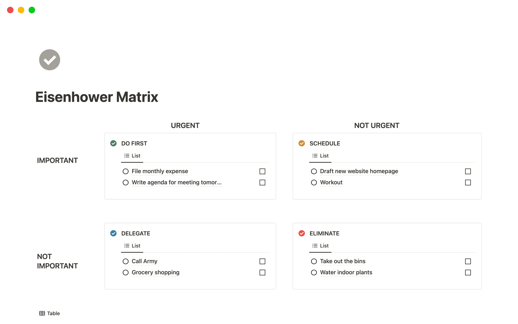
Task: Click the yellow traffic light button
Action: tap(21, 10)
